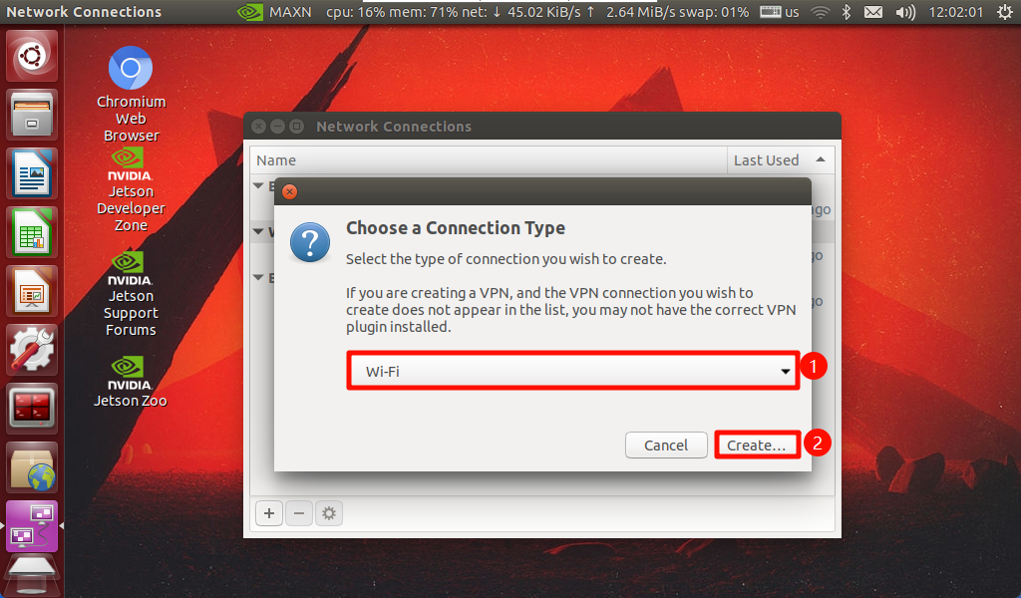The image size is (1021, 598).
Task: Collapse the third connection group triangle
Action: coord(258,278)
